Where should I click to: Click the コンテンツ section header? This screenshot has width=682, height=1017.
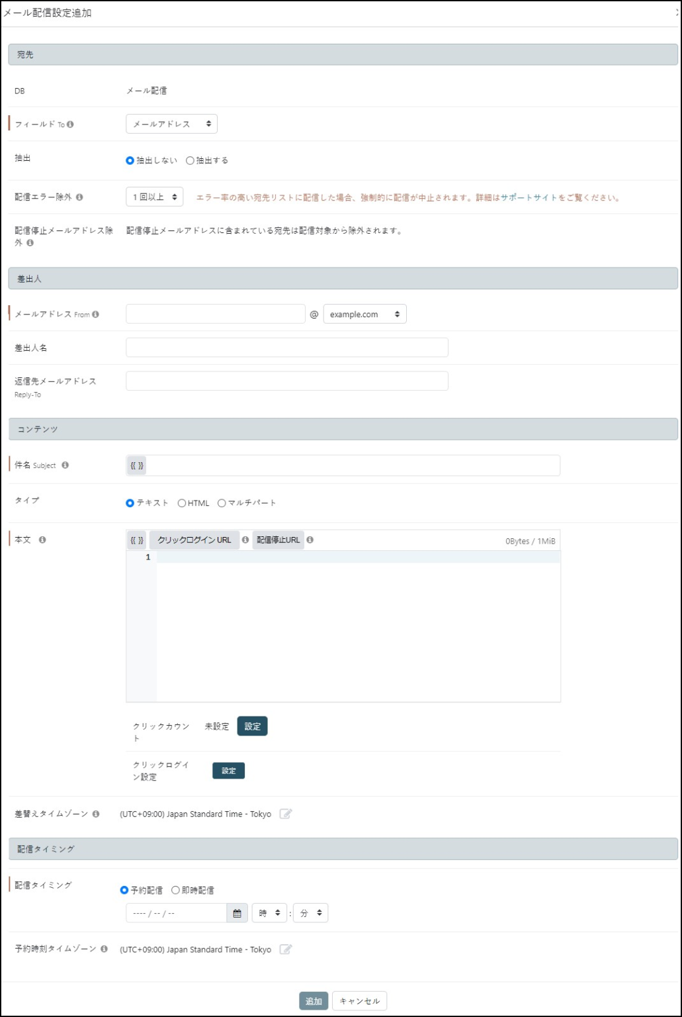coord(343,429)
